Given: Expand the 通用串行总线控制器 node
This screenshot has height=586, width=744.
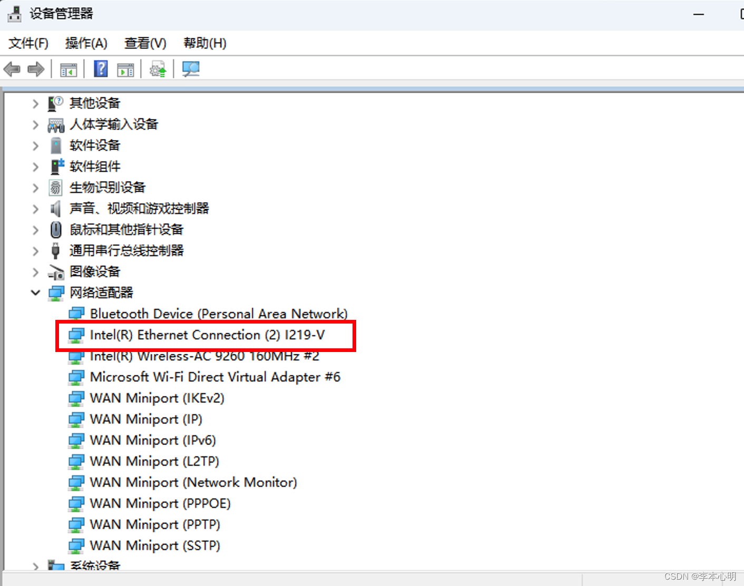Looking at the screenshot, I should [35, 251].
